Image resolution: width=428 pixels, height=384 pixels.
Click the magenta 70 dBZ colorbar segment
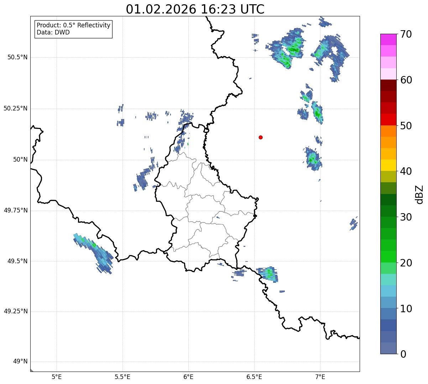coord(388,39)
